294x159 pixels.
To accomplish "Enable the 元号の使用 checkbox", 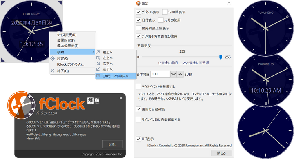I will 161,20.
